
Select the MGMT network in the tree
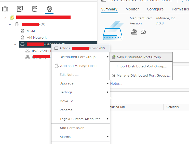coord(32,31)
